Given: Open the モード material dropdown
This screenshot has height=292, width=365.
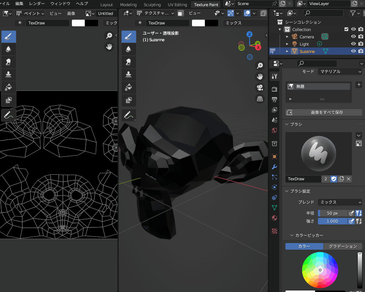Looking at the screenshot, I should [340, 71].
